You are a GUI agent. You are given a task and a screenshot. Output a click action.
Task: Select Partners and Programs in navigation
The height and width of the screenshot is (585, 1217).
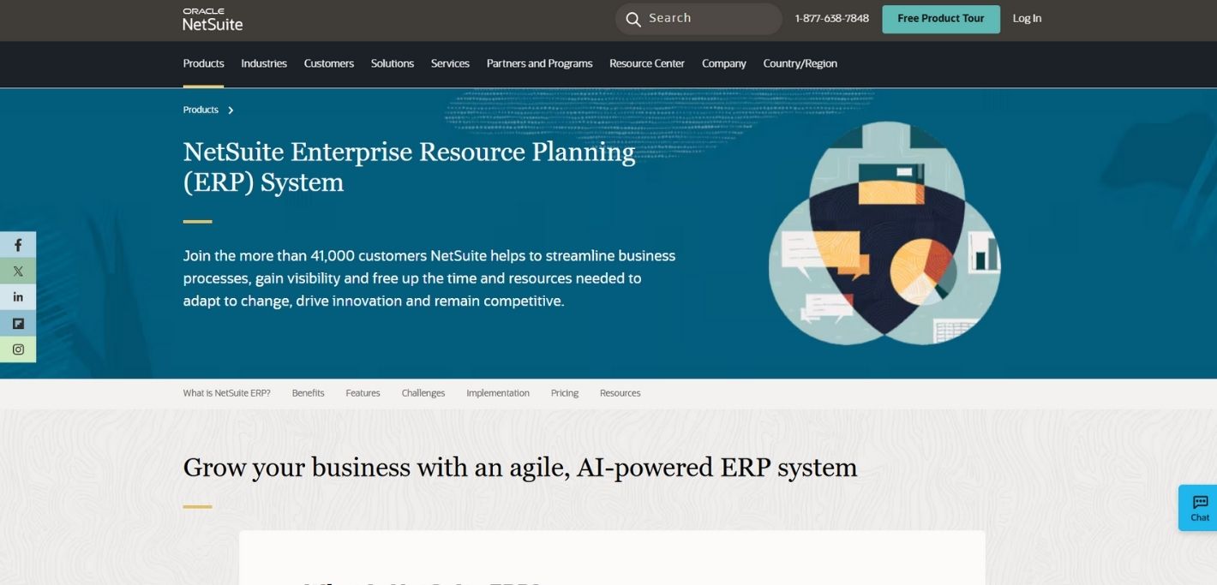[539, 63]
